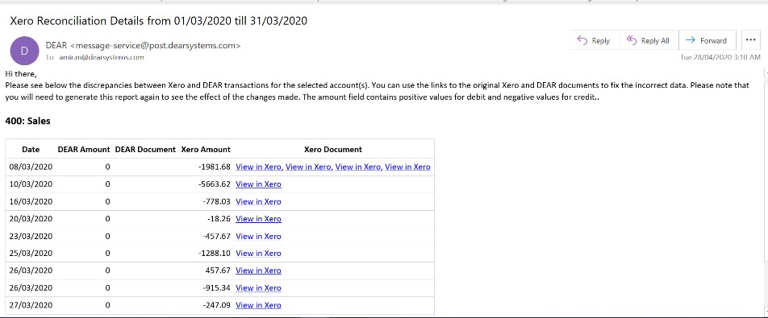Viewport: 768px width, 318px height.
Task: Click the Hi there greeting line
Action: [21, 74]
